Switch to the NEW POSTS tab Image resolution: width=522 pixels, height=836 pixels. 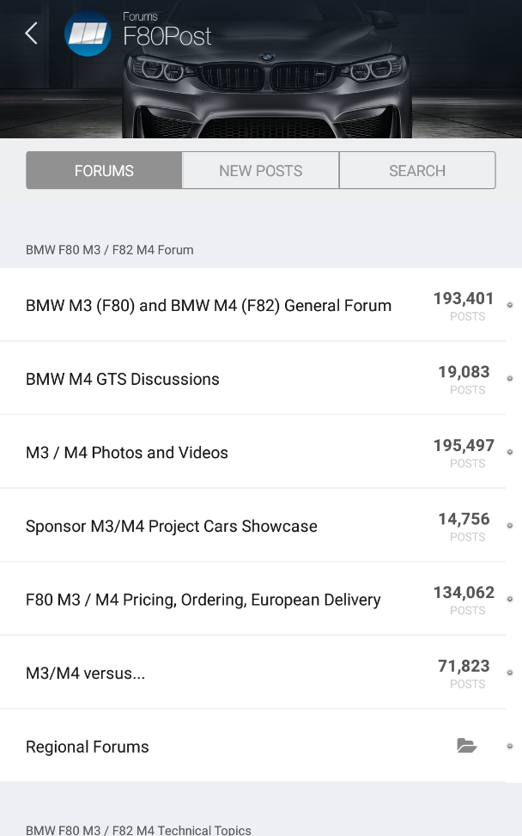[260, 170]
